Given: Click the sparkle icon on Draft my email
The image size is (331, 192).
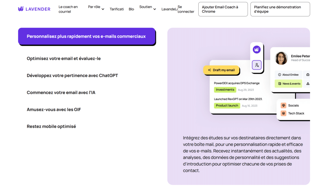Looking at the screenshot, I should click(210, 70).
